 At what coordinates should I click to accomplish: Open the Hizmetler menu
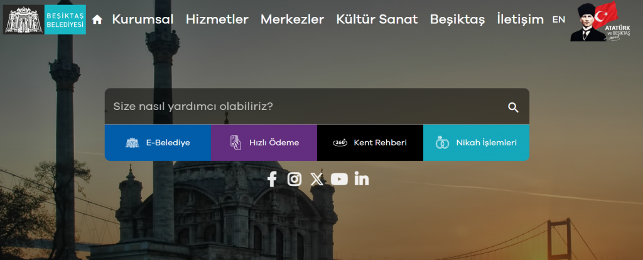(217, 19)
